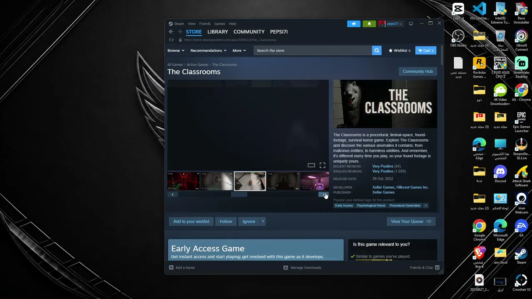Viewport: 532px width, 299px height.
Task: Click View Your Queue button
Action: tap(411, 221)
